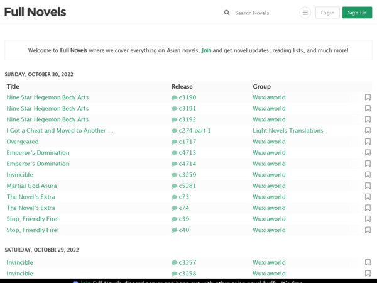377x283 pixels.
Task: Click the Title column header
Action: 13,86
